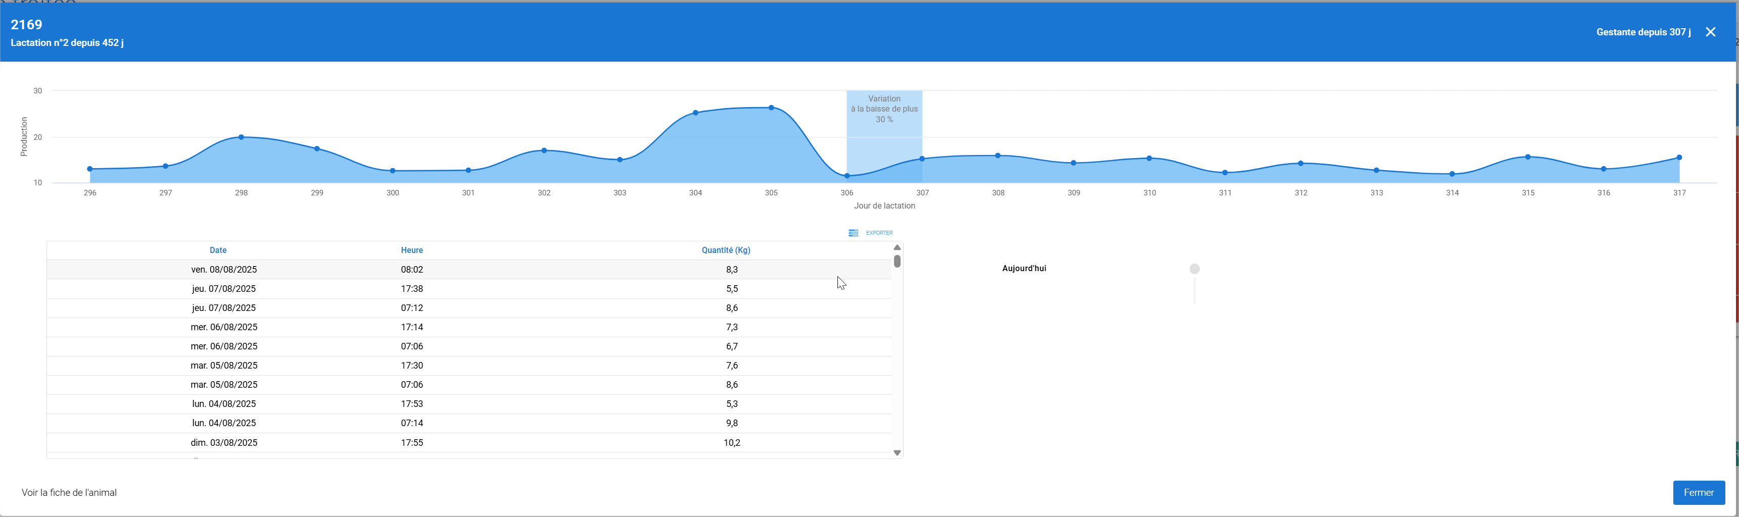
Task: Click the table scrollbar thumb
Action: [x=897, y=261]
